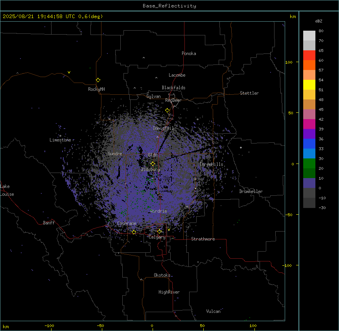Viewport: 339px width, 331px height.
Task: Click the Blackfalds map label
Action: [173, 88]
